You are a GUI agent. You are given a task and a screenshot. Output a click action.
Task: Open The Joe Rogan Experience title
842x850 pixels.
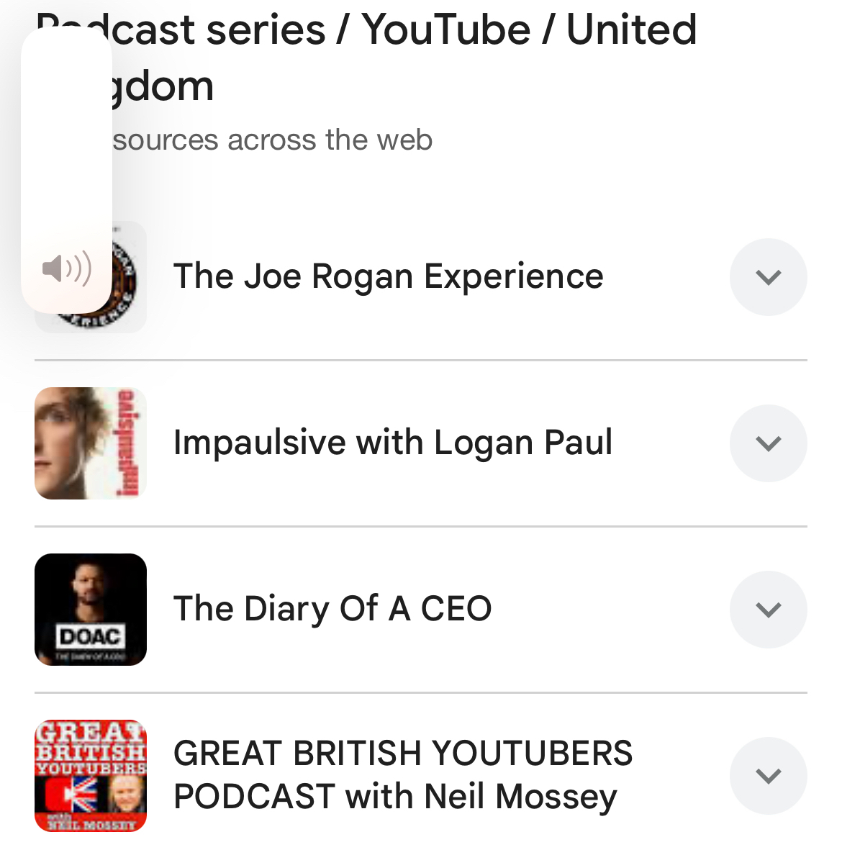(388, 276)
